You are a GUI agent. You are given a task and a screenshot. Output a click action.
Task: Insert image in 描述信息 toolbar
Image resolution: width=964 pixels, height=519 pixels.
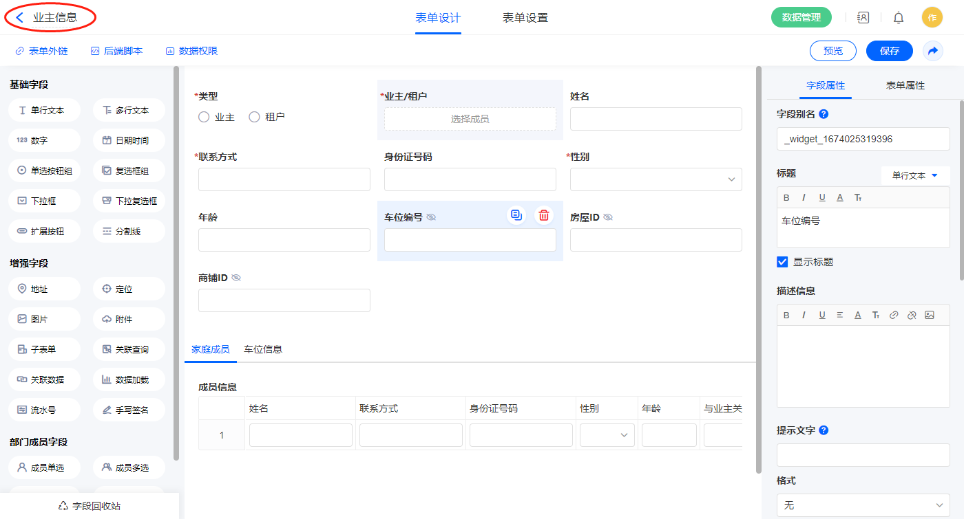pyautogui.click(x=930, y=315)
